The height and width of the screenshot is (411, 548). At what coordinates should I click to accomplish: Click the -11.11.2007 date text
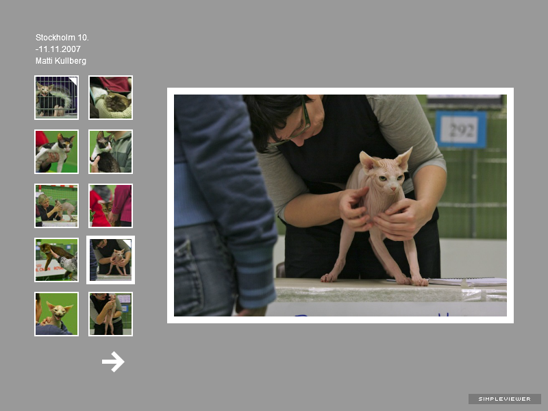(58, 49)
